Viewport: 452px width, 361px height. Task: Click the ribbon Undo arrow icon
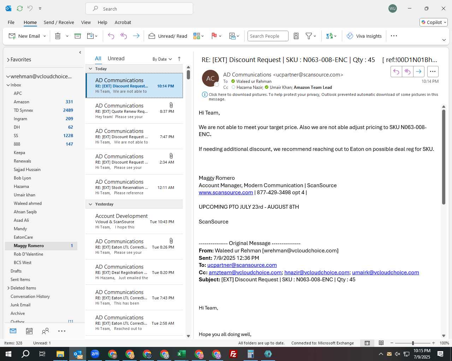tap(111, 36)
